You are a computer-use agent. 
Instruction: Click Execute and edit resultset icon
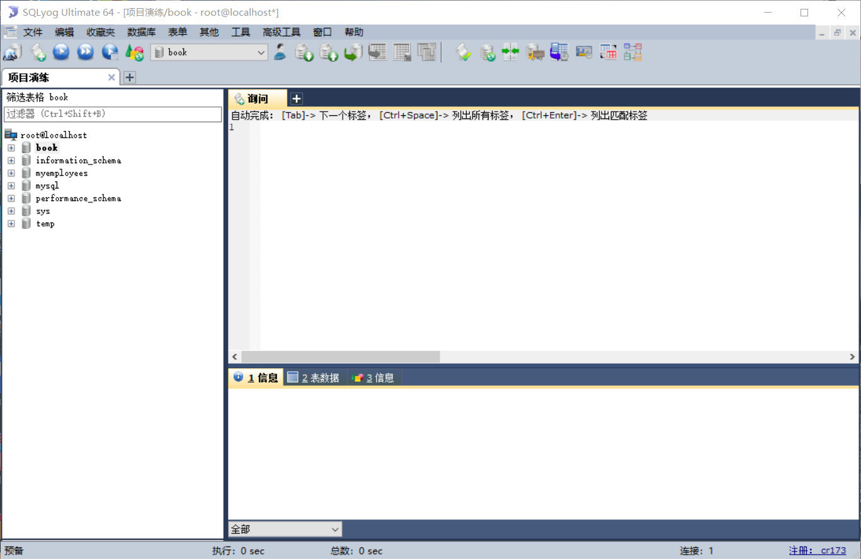[110, 52]
